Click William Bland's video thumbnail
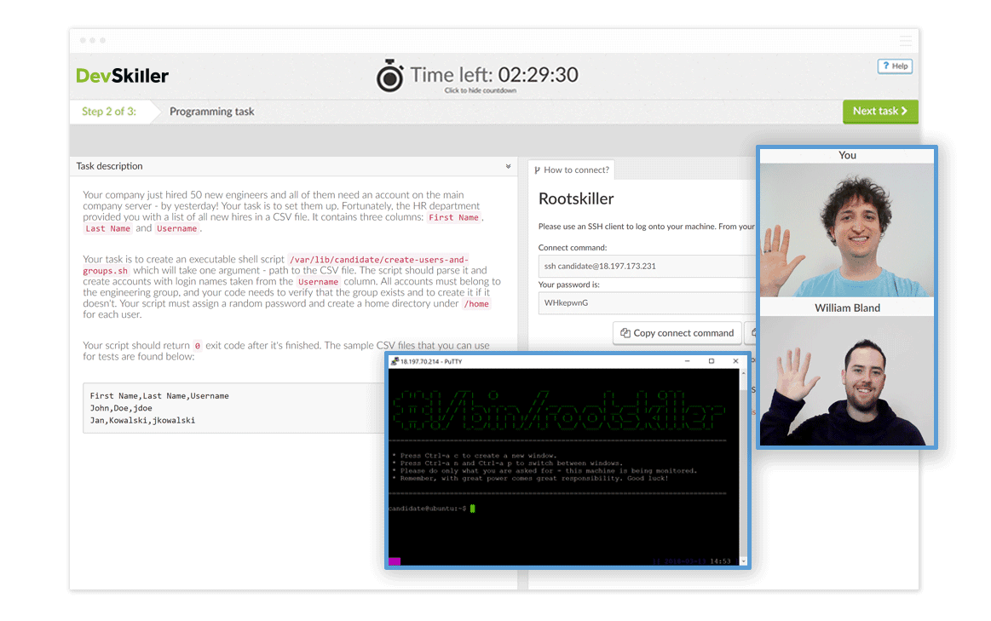 (x=847, y=381)
